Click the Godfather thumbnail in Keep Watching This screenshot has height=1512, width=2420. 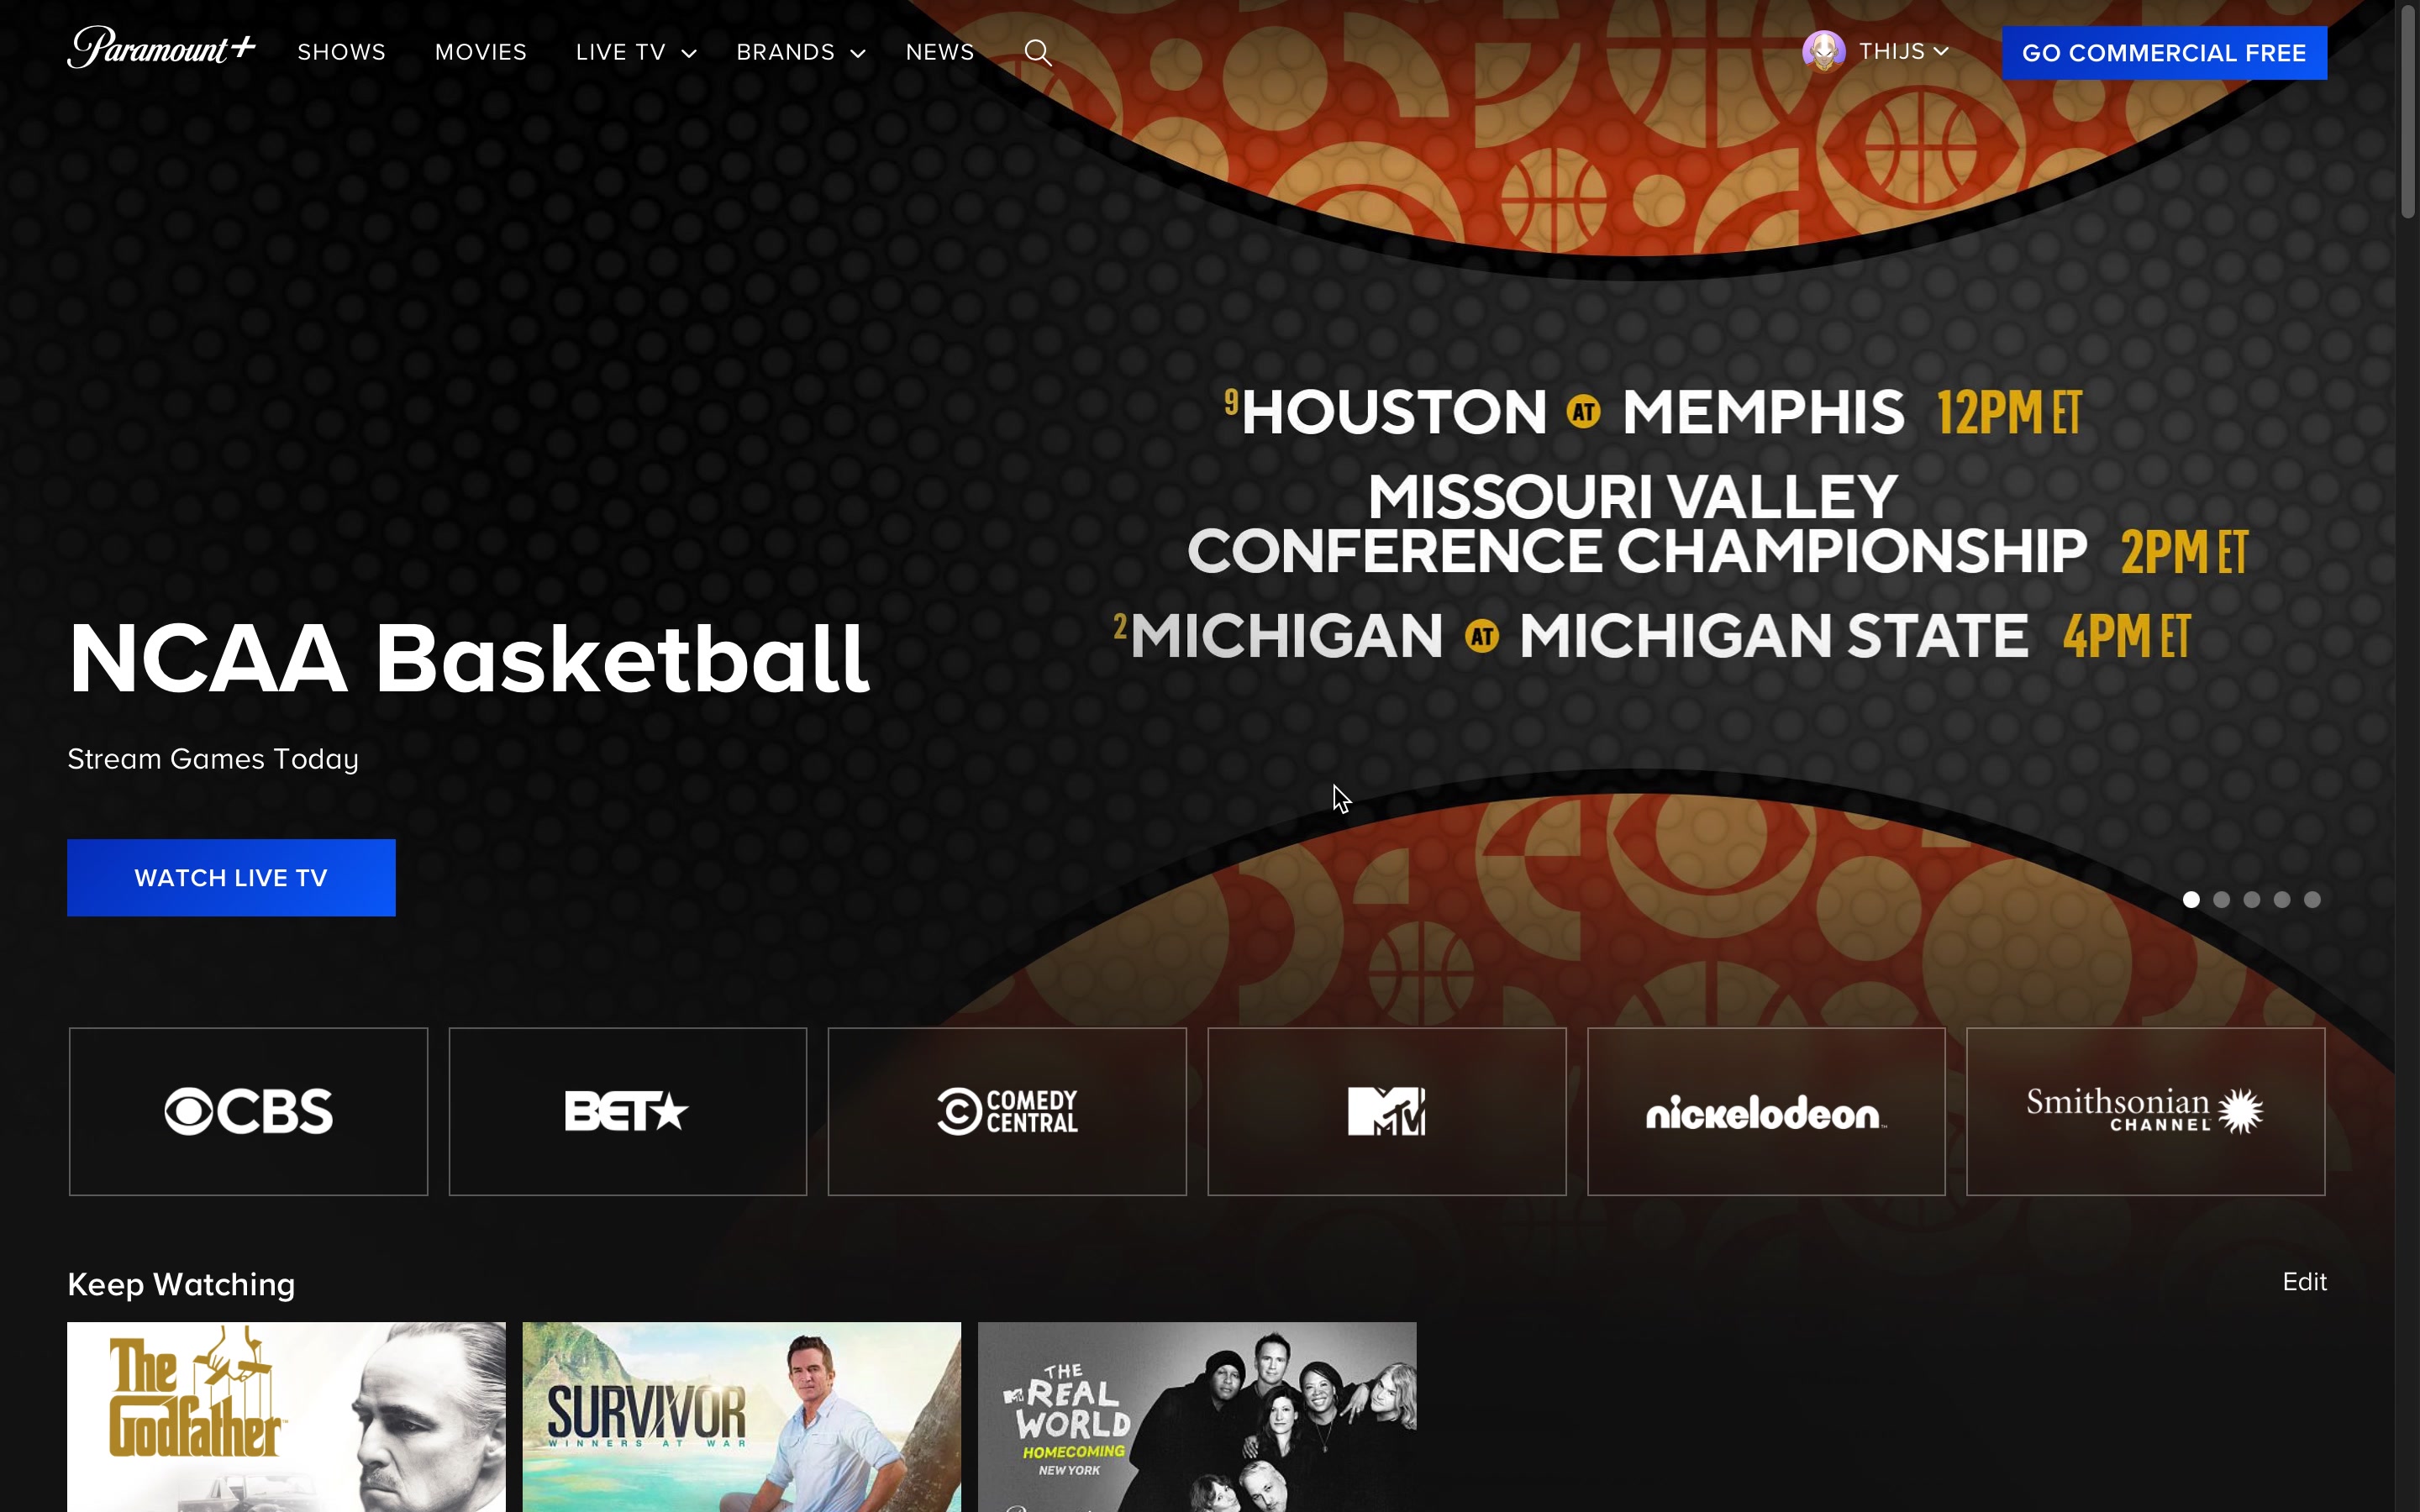287,1416
